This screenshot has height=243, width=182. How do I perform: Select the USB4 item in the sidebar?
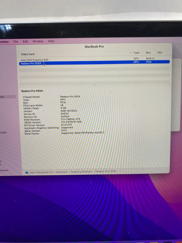[x=3, y=133]
